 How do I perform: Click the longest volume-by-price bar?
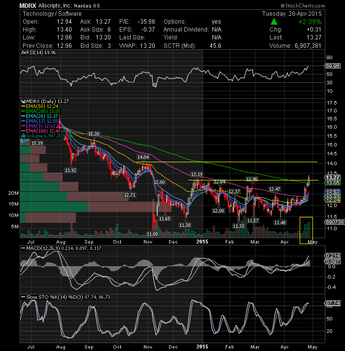(96, 207)
